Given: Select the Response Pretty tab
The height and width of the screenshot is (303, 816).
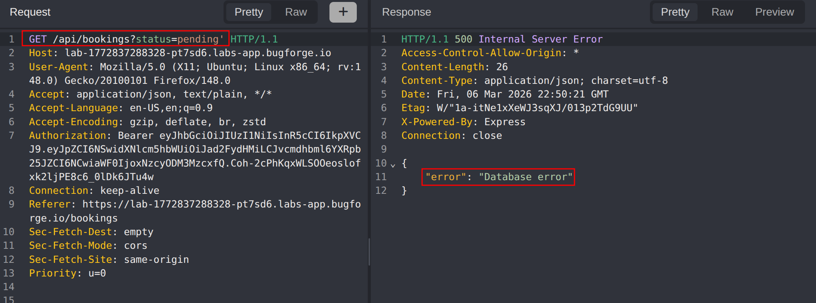Looking at the screenshot, I should pyautogui.click(x=675, y=12).
